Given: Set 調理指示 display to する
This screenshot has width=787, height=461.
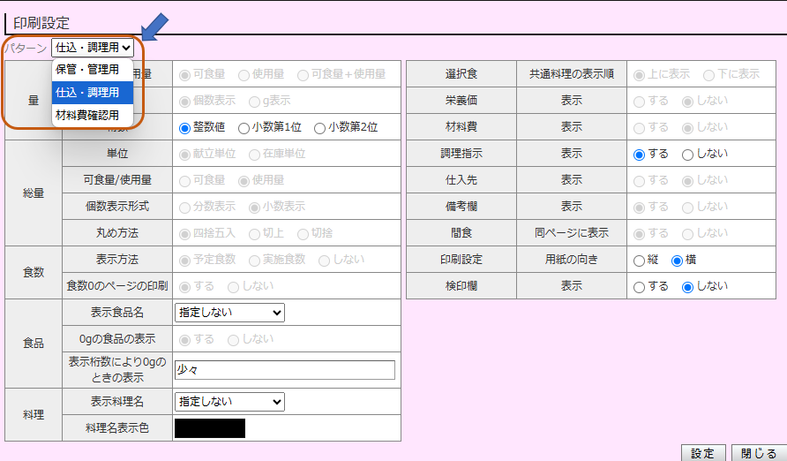Looking at the screenshot, I should click(640, 155).
